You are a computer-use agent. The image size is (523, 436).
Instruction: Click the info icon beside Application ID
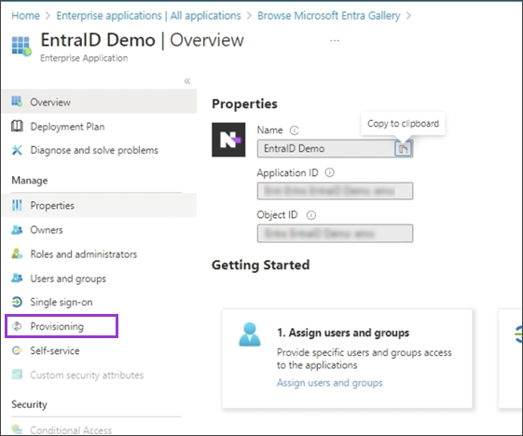[329, 172]
